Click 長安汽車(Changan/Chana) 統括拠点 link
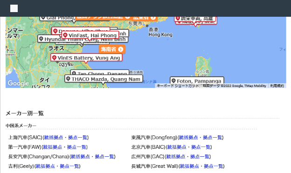The image size is (291, 173). click(80, 157)
